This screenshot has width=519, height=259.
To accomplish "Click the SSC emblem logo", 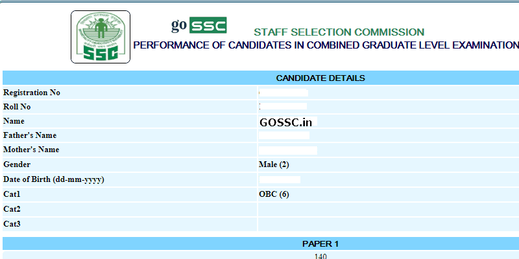I will pos(101,37).
